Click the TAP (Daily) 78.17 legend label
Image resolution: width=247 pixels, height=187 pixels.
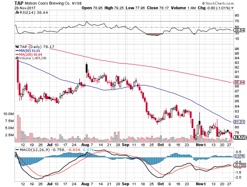tap(37, 47)
